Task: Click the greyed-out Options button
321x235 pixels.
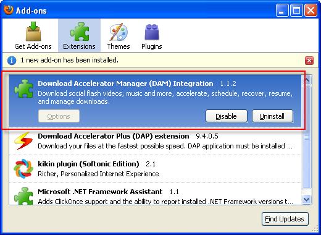Action: pyautogui.click(x=59, y=116)
